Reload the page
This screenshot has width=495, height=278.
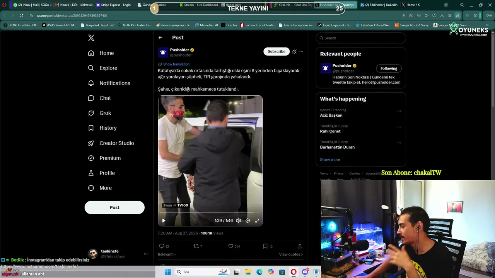tap(21, 15)
